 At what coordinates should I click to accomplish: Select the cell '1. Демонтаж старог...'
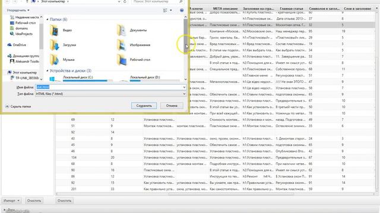[292, 138]
